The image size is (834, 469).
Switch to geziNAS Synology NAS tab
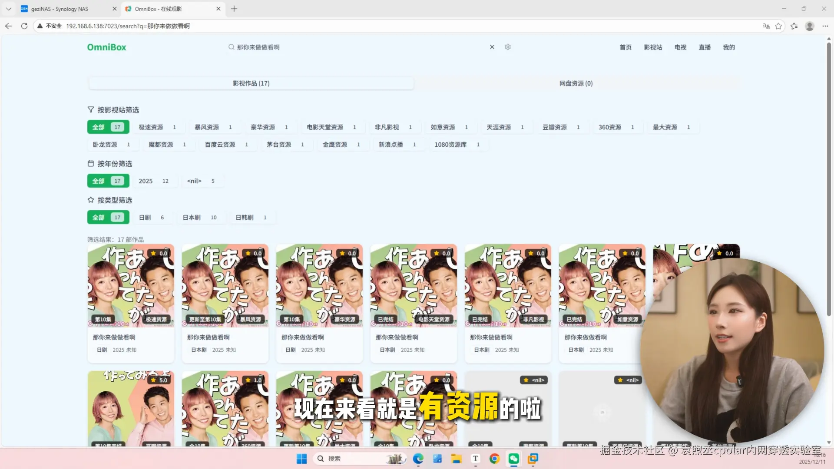tap(60, 9)
